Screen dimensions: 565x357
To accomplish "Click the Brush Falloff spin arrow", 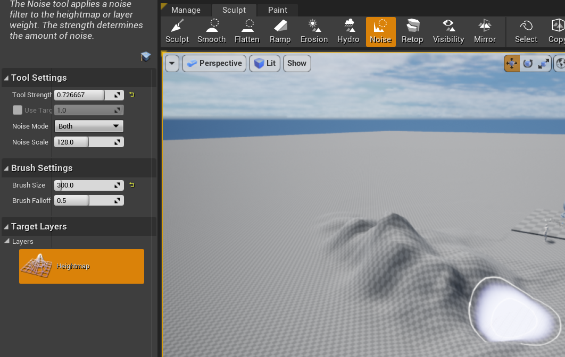I will click(118, 200).
